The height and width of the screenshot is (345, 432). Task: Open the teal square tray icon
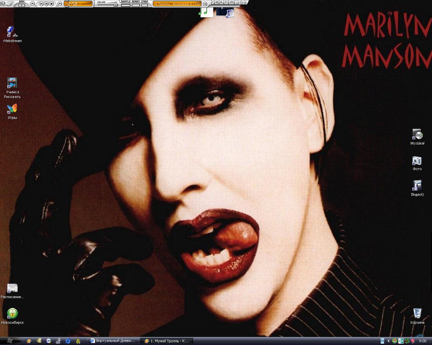click(x=401, y=341)
